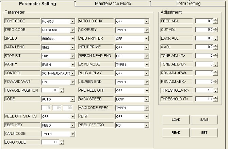Switch to the Maintenance Mode tab
The height and width of the screenshot is (149, 228).
coord(112,4)
